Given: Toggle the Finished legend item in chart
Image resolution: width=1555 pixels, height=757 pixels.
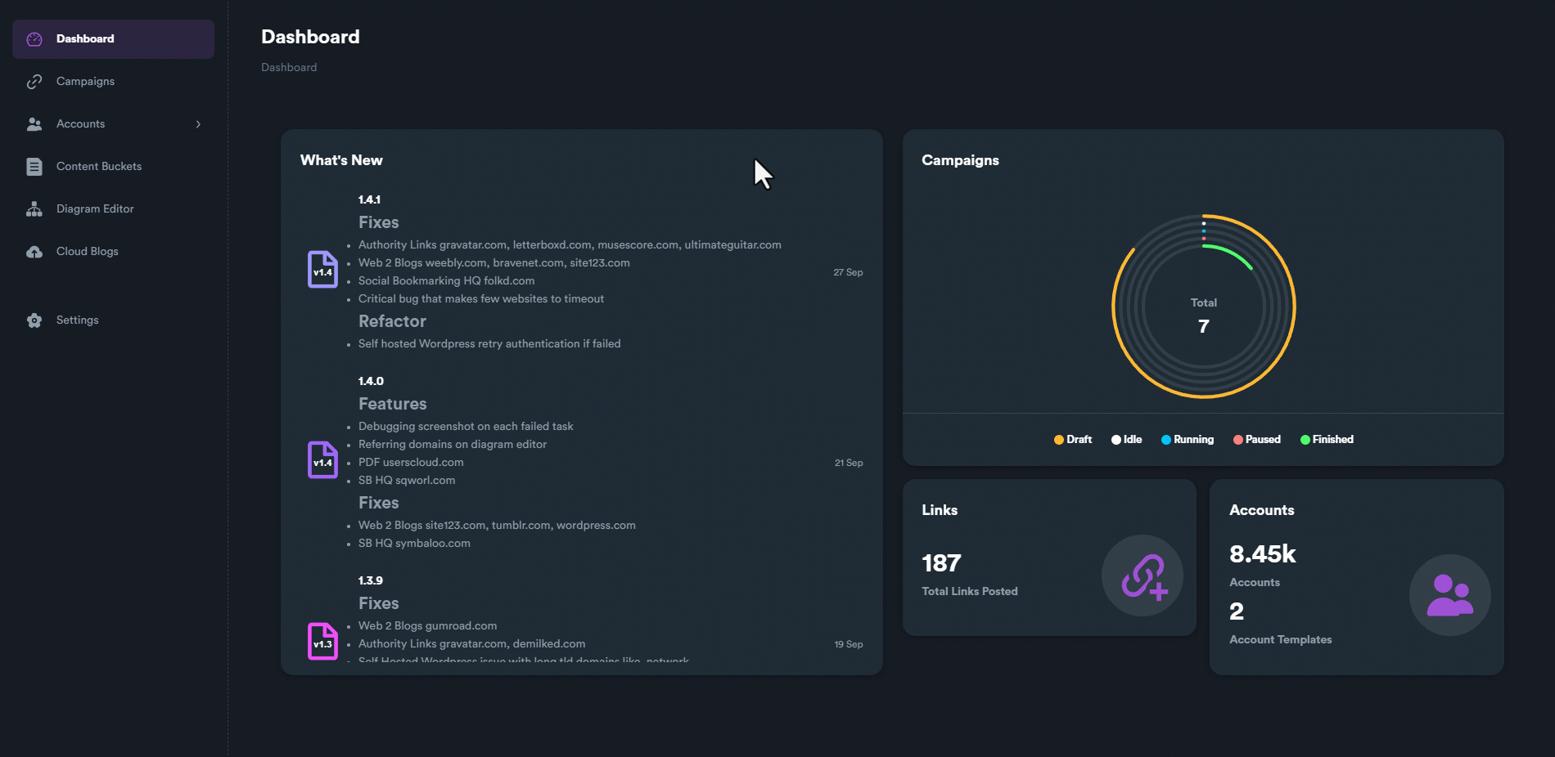Looking at the screenshot, I should point(1327,440).
